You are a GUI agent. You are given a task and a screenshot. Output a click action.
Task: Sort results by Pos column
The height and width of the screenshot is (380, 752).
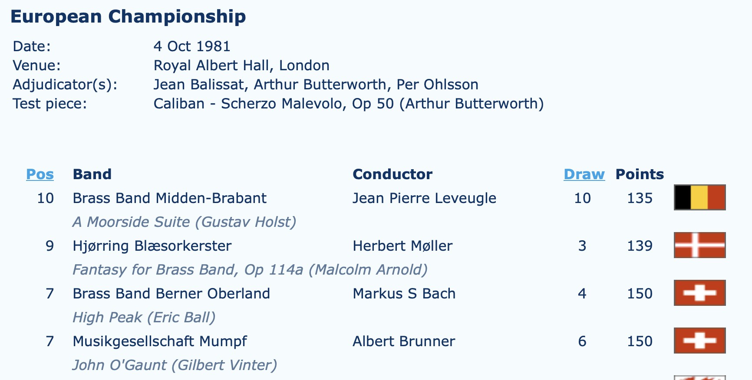click(40, 174)
